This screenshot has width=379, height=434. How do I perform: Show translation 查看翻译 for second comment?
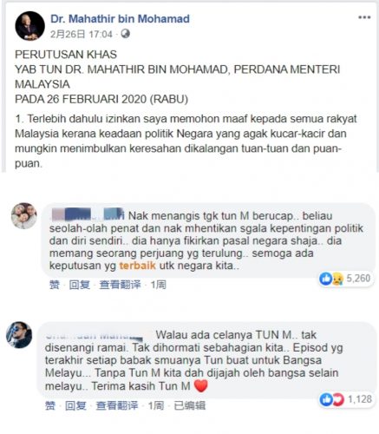coord(117,405)
